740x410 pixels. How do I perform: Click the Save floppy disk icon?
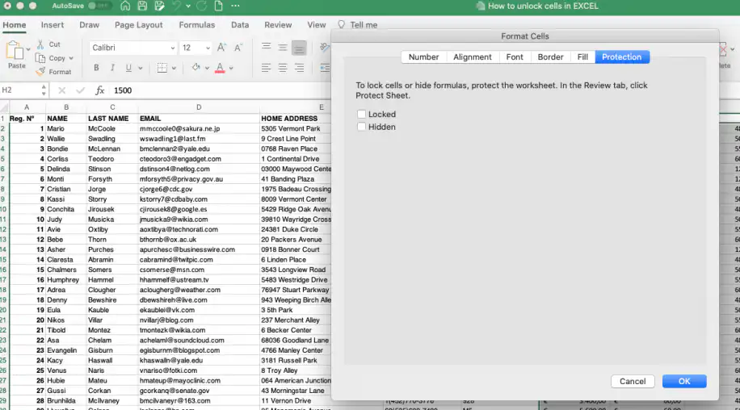tap(142, 6)
